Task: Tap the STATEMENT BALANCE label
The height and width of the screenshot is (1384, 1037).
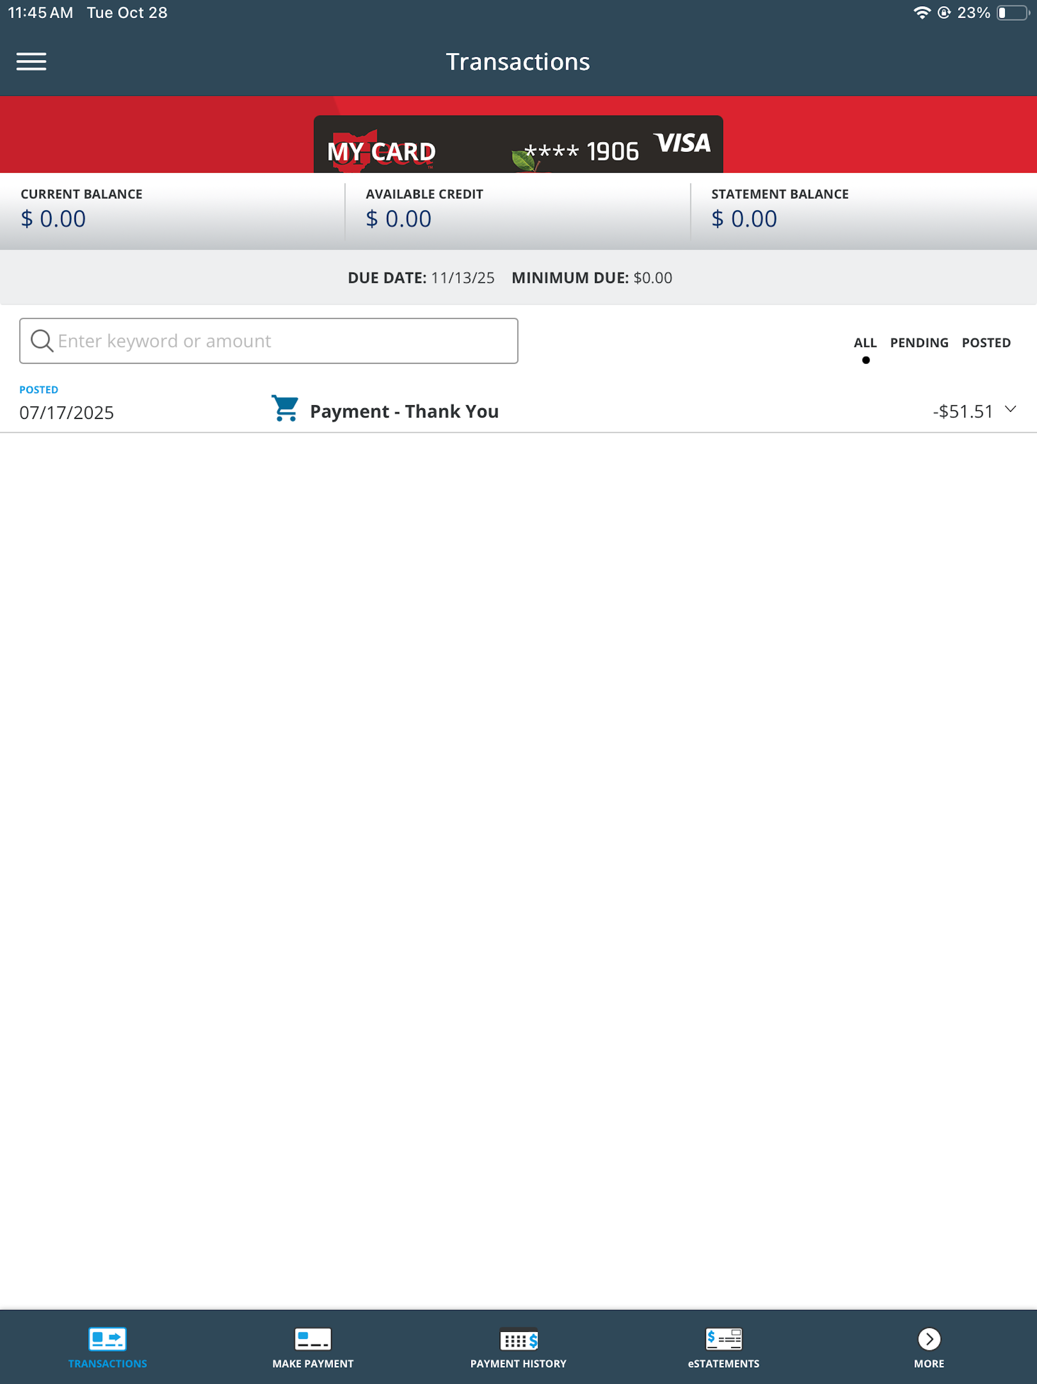Action: (x=780, y=194)
